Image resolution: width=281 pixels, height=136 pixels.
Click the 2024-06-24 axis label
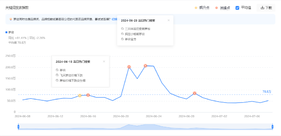coord(154,116)
